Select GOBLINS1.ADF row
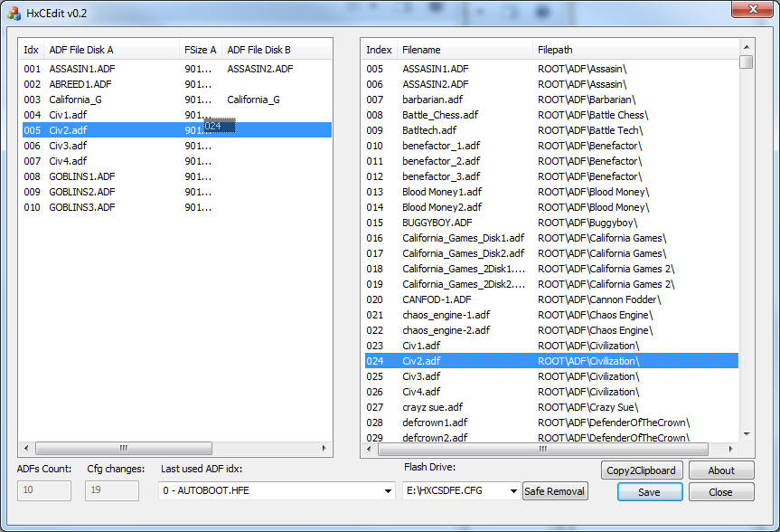Viewport: 780px width, 532px height. click(177, 176)
